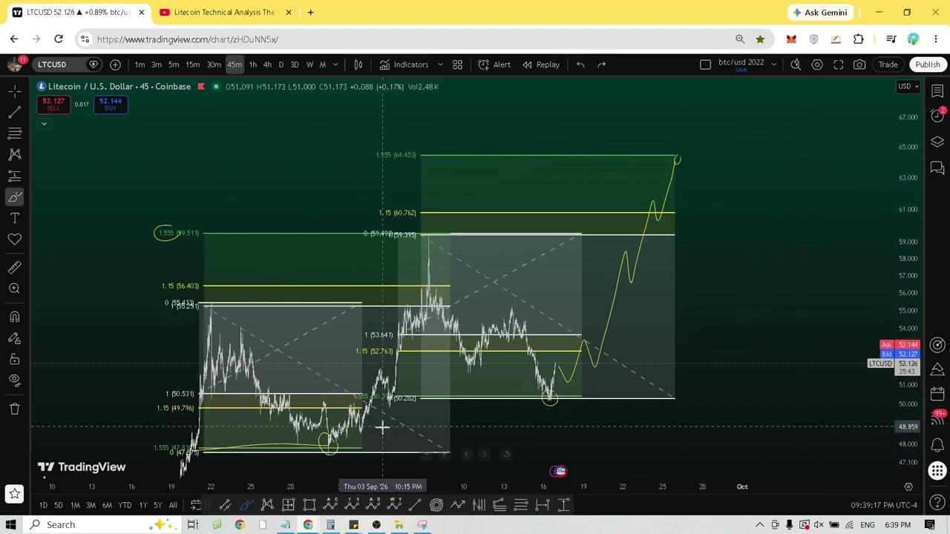This screenshot has width=950, height=534.
Task: Select the trend line drawing tool
Action: pos(14,112)
